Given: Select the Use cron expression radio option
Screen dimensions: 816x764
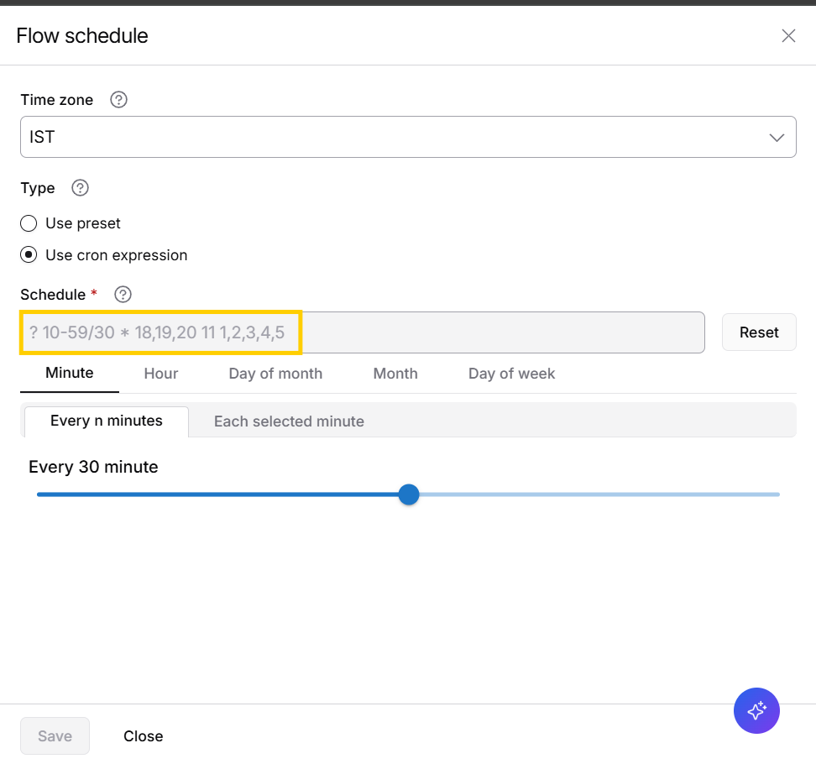Looking at the screenshot, I should [29, 255].
